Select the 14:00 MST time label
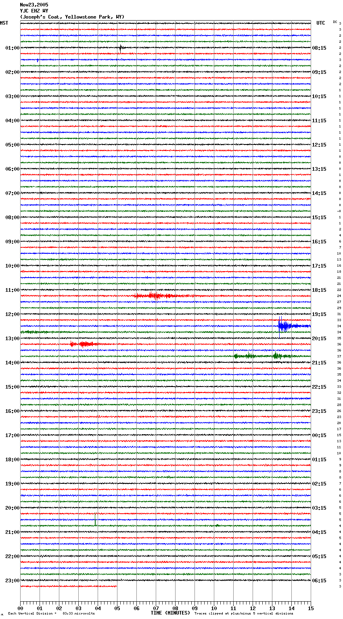343x619 pixels. tap(13, 363)
